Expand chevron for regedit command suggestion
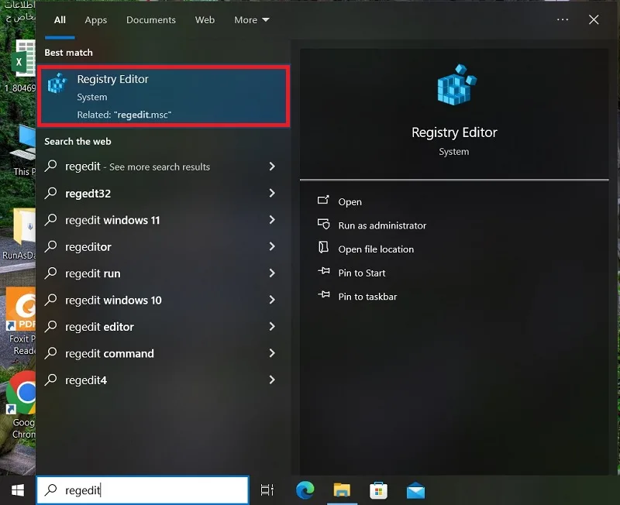Viewport: 620px width, 505px height. [272, 353]
